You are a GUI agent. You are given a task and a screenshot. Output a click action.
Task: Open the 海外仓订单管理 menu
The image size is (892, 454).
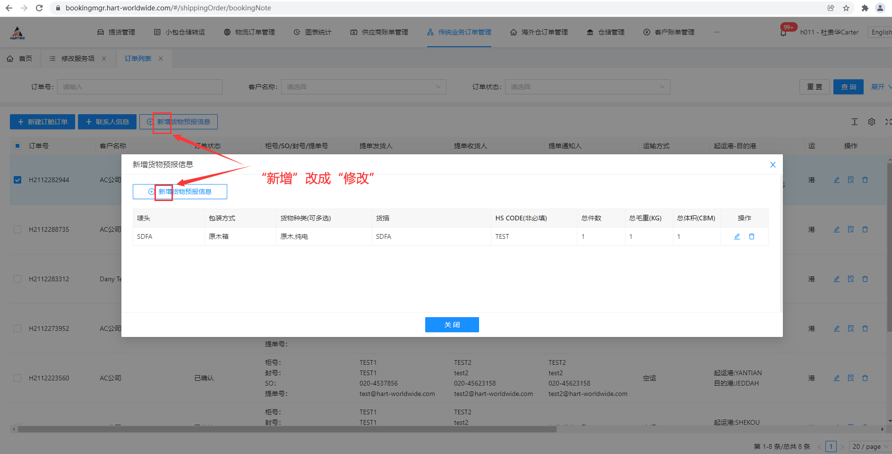coord(539,32)
